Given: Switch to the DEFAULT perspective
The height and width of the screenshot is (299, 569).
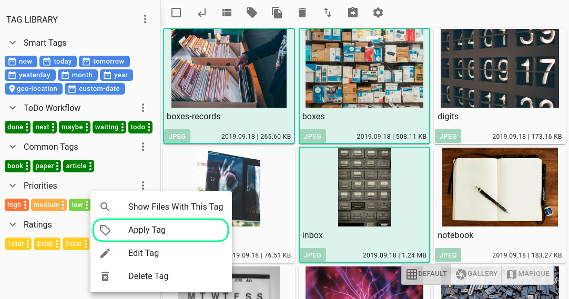Looking at the screenshot, I should pyautogui.click(x=426, y=274).
